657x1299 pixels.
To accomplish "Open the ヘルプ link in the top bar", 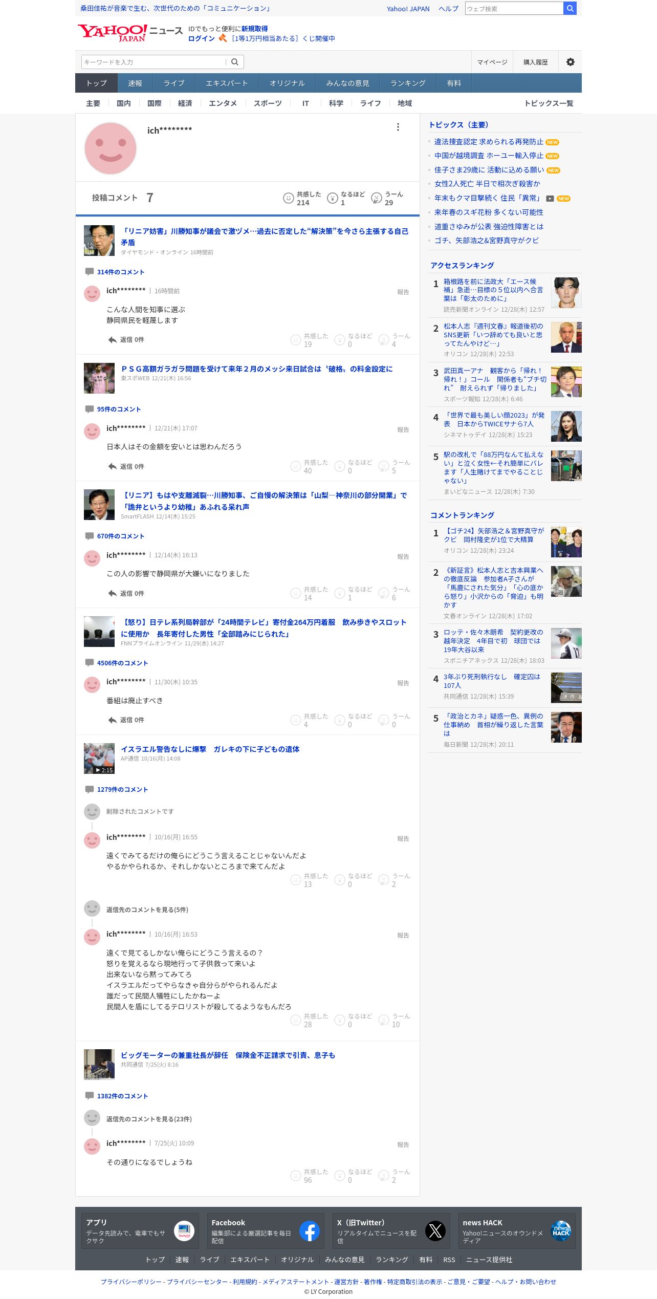I will point(448,9).
